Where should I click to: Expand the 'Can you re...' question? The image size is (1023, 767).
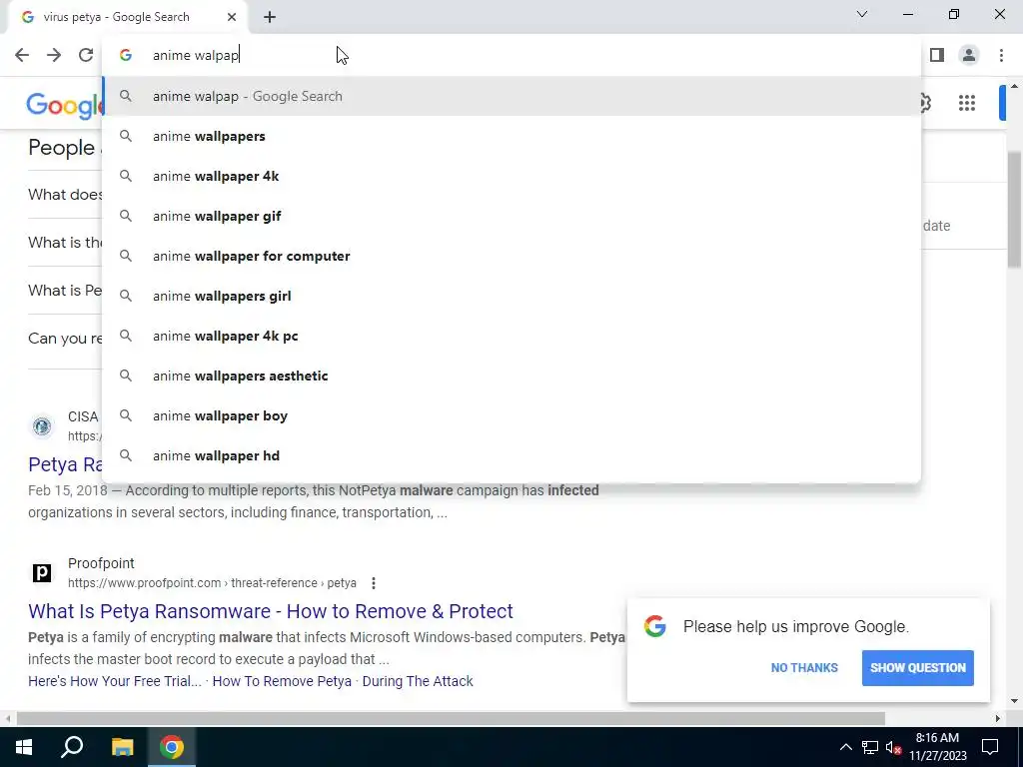65,339
